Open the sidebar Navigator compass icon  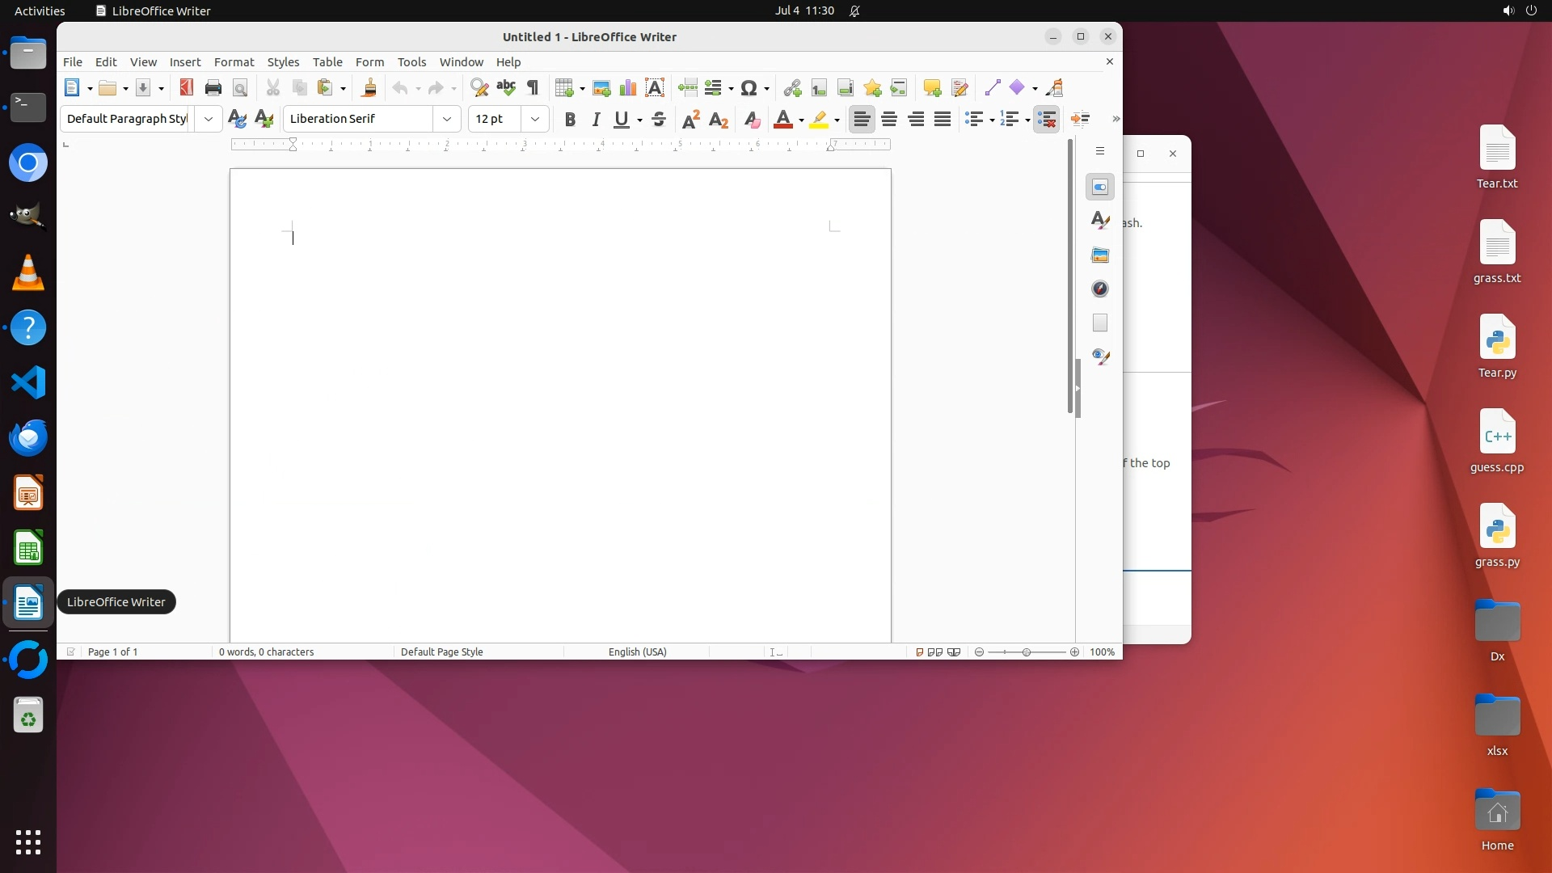(x=1100, y=289)
